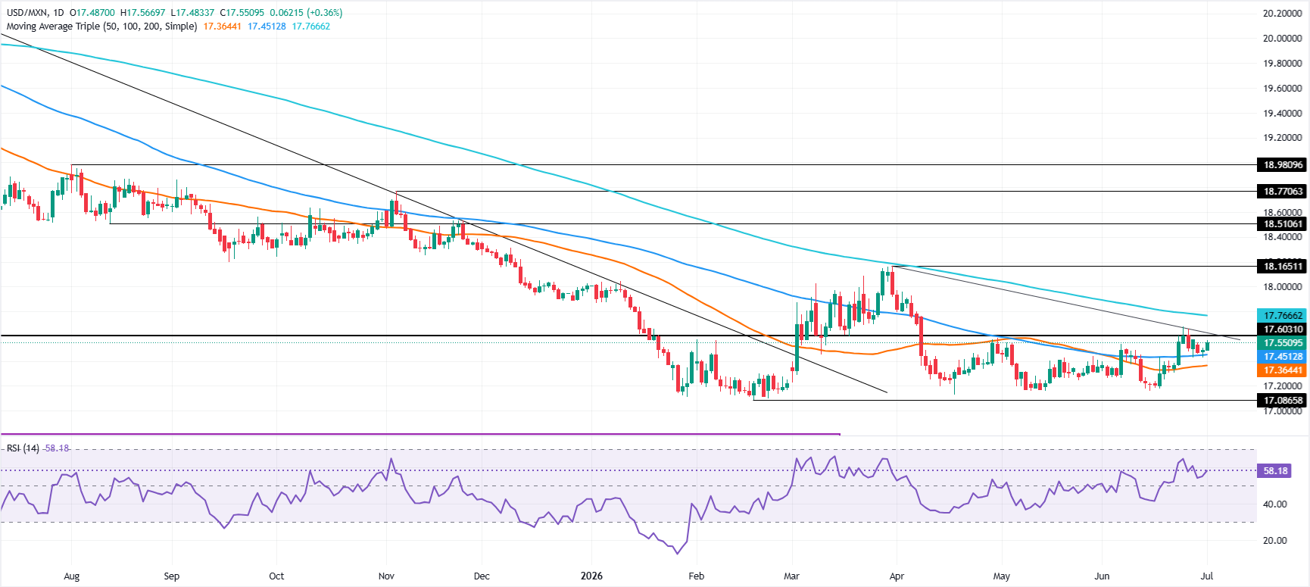1310x587 pixels.
Task: Click the USD/MXN symbol title
Action: [x=27, y=13]
